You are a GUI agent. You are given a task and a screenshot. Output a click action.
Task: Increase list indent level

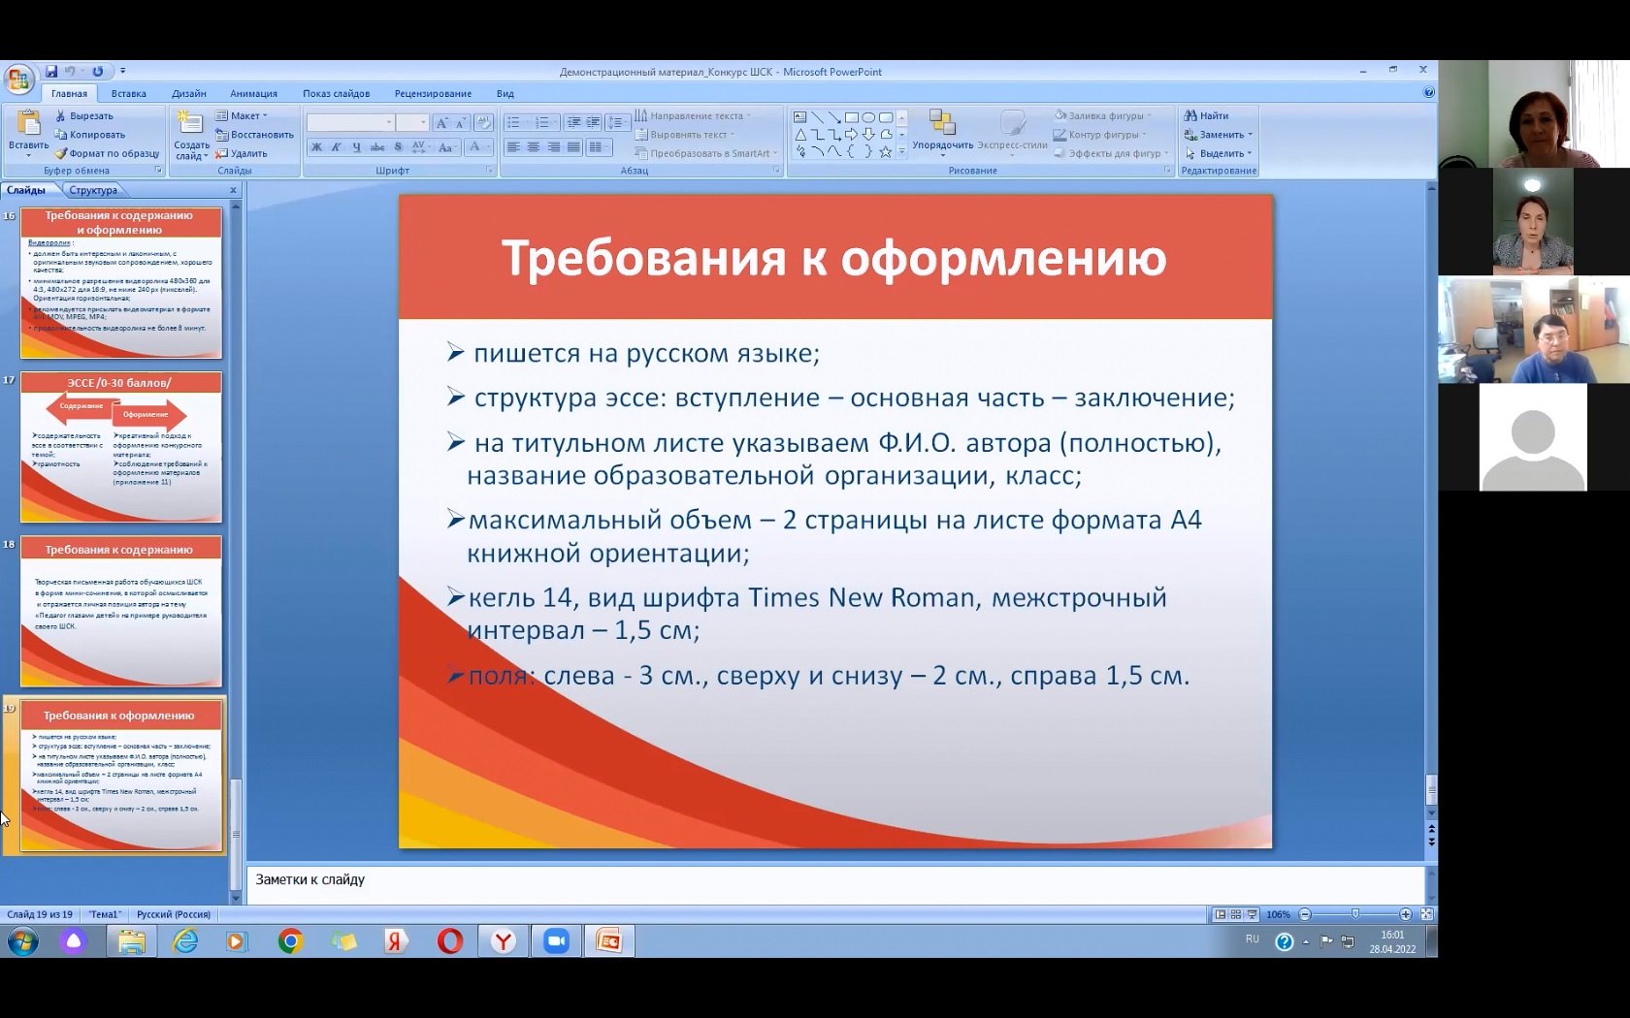(593, 122)
